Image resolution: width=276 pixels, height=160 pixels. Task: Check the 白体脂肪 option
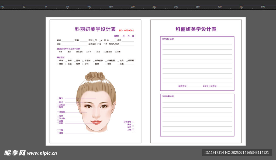pyautogui.click(x=105, y=61)
